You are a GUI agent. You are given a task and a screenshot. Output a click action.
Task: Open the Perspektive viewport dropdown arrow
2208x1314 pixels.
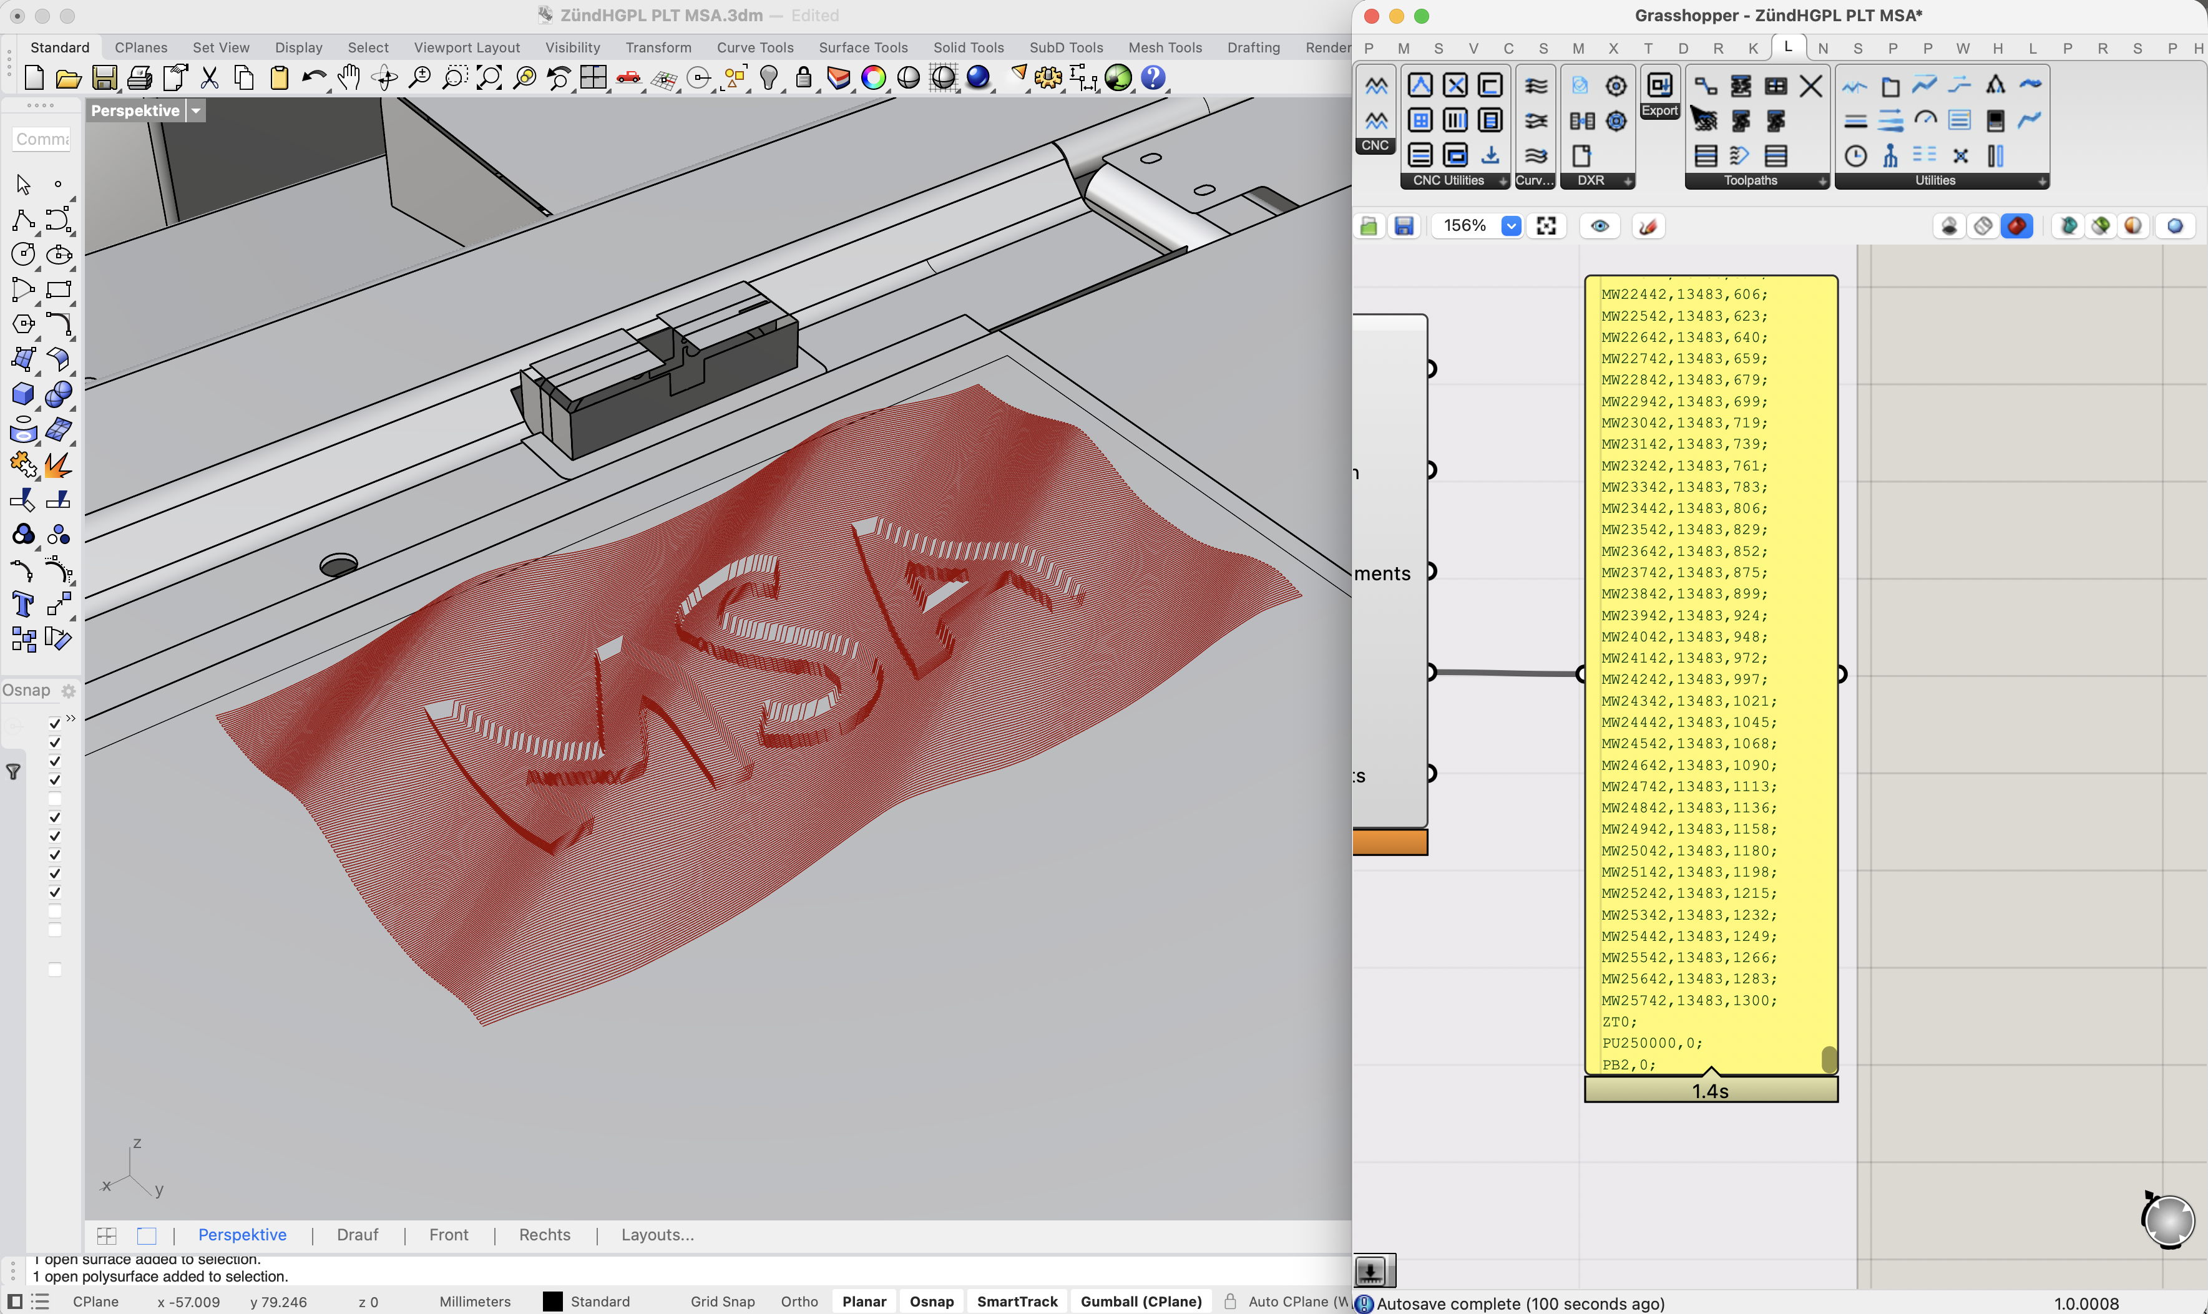tap(196, 110)
